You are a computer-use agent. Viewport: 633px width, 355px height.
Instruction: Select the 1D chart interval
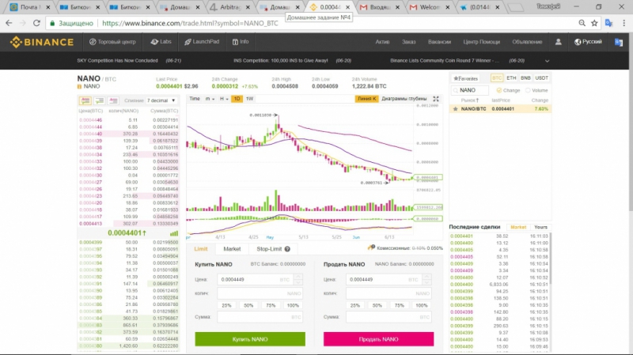click(x=237, y=99)
